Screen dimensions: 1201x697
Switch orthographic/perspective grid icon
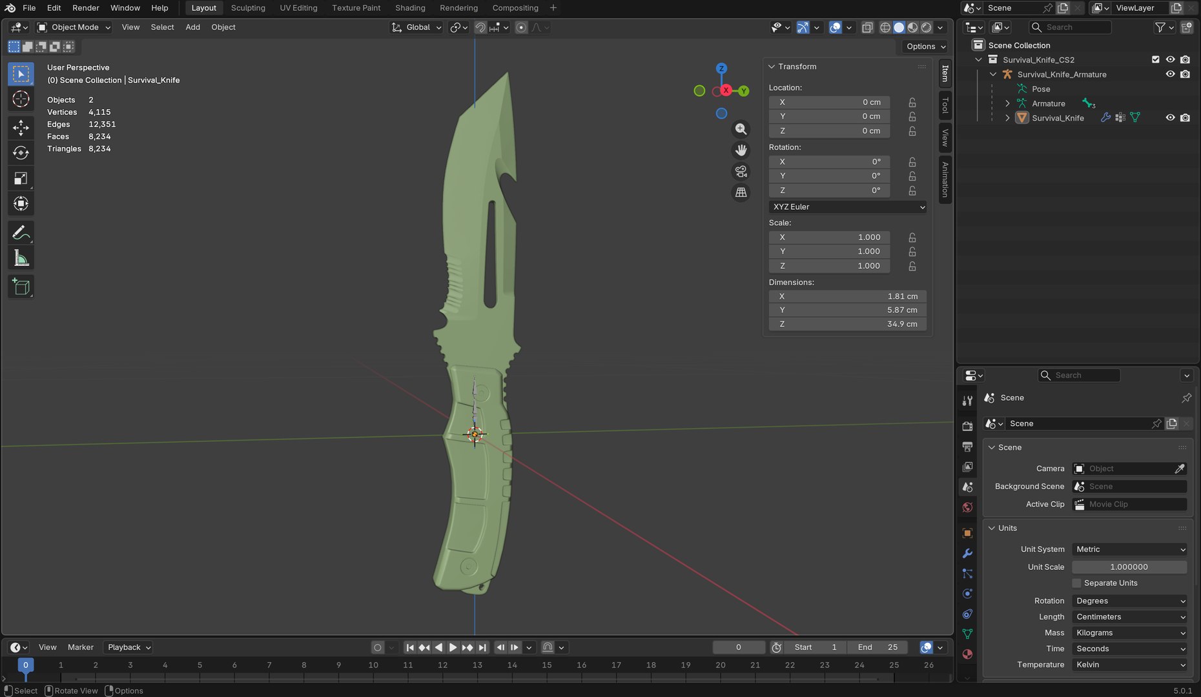(x=741, y=192)
